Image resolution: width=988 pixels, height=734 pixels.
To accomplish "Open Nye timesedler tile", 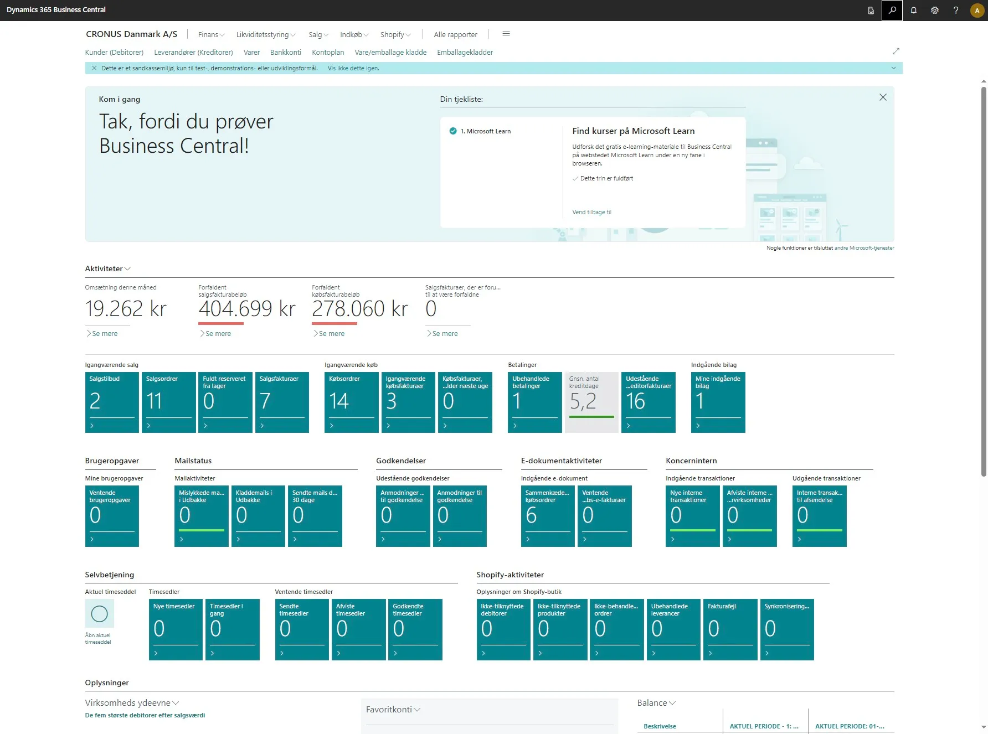I will [176, 629].
